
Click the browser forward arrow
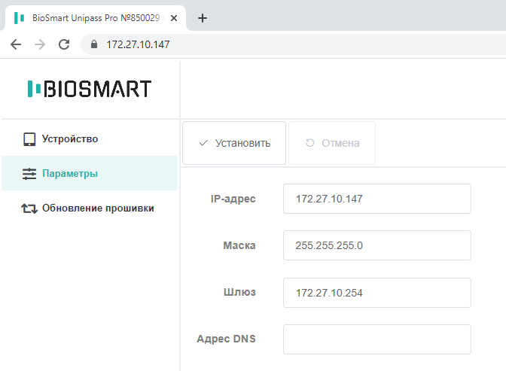click(x=40, y=44)
